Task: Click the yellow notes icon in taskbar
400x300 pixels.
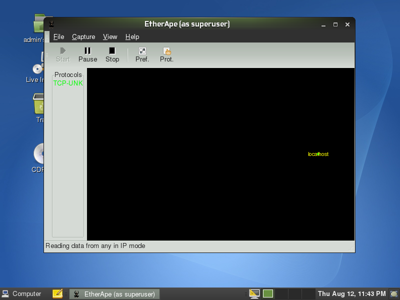Action: click(x=57, y=293)
